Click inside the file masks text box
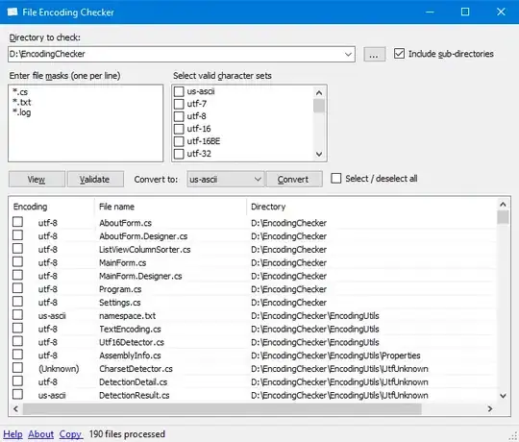This screenshot has width=519, height=442. tap(86, 123)
